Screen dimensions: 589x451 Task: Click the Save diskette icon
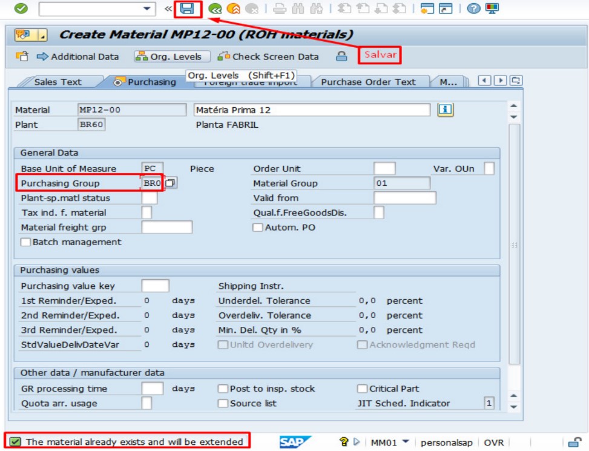click(x=188, y=8)
